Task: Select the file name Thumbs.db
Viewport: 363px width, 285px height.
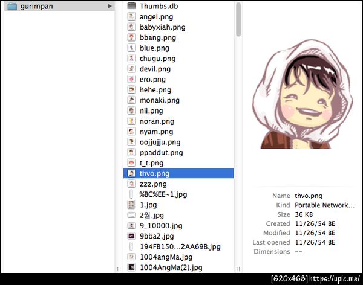Action: click(159, 6)
